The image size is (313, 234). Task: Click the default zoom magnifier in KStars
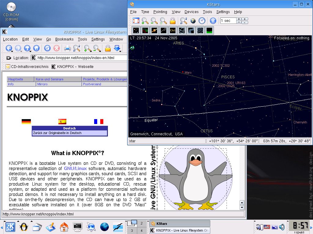pyautogui.click(x=163, y=21)
